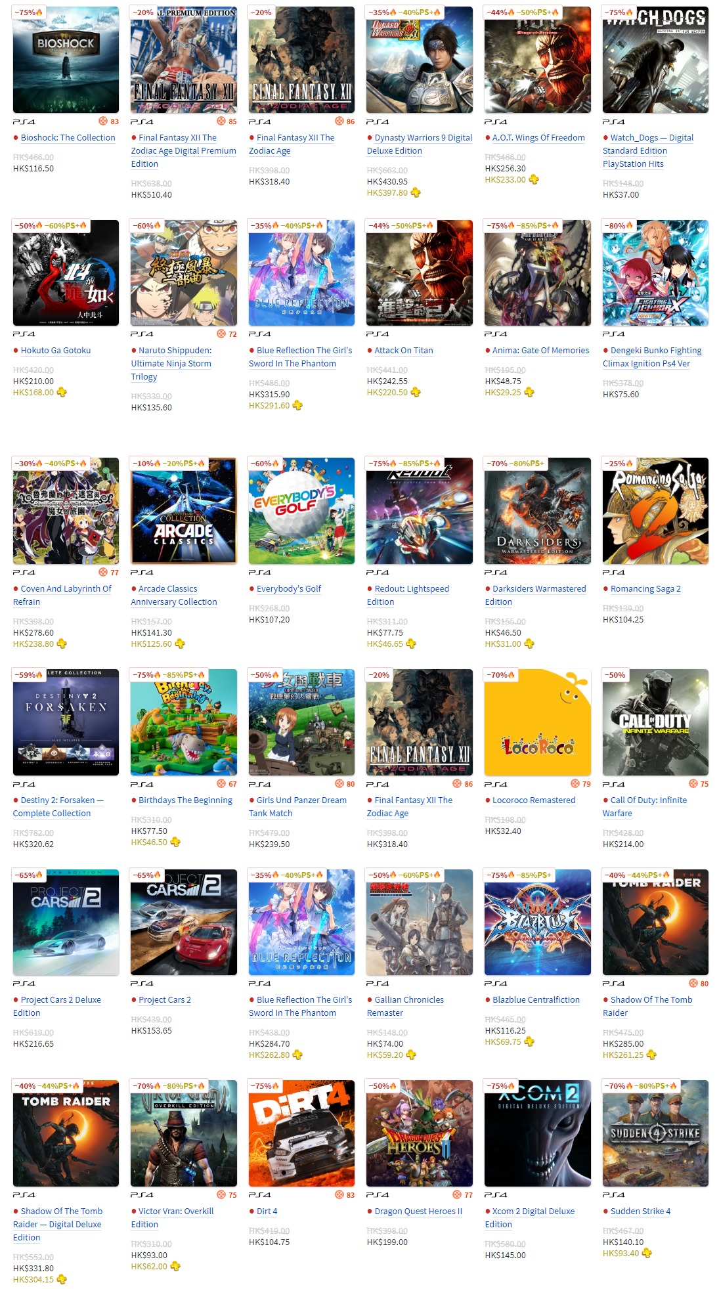This screenshot has width=719, height=1289.
Task: Select the Locoroco Remastered yellow cover
Action: click(538, 722)
